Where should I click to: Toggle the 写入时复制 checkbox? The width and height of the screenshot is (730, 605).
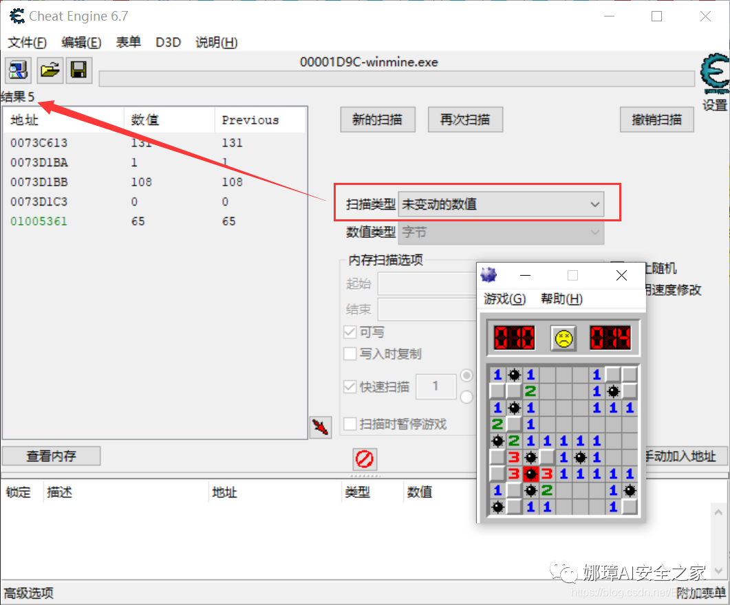tap(350, 354)
